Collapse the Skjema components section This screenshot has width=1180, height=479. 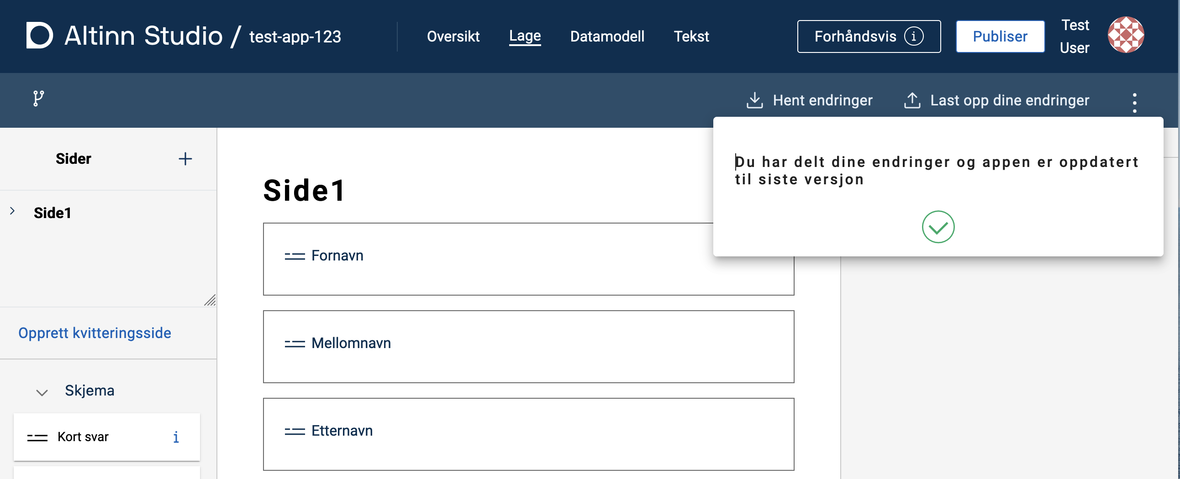pyautogui.click(x=42, y=392)
